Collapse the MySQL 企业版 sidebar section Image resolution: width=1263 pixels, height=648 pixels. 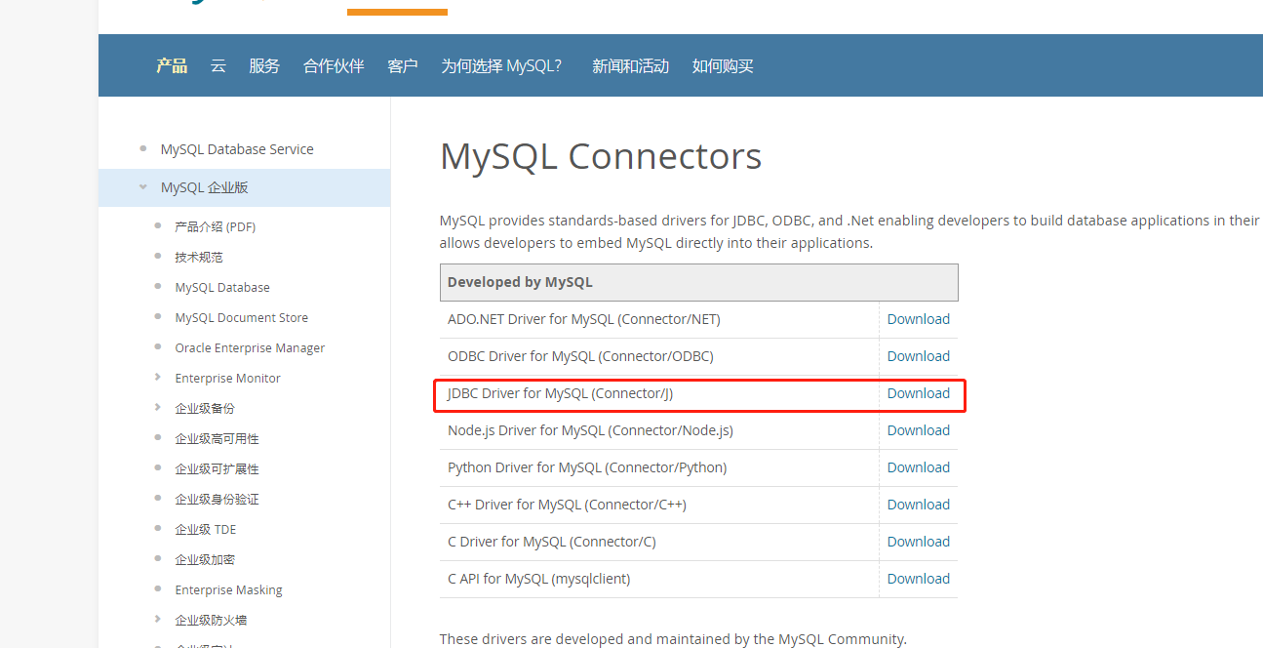pos(143,187)
